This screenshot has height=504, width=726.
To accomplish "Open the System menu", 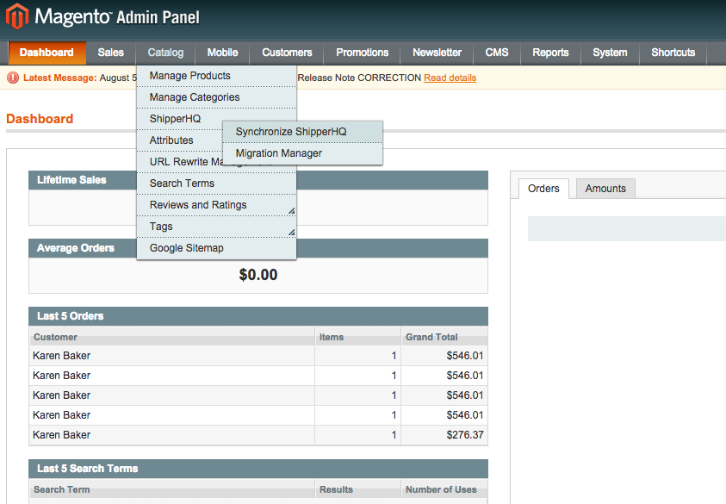I will pos(610,53).
